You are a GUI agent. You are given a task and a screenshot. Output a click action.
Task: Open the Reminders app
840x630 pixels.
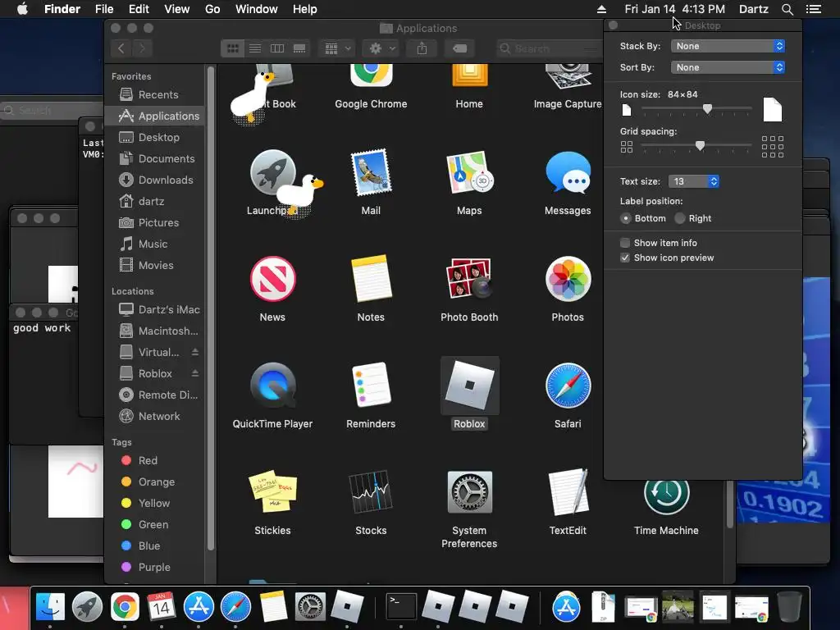pyautogui.click(x=371, y=386)
